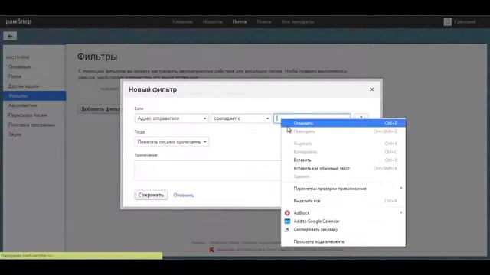Viewport: 490px width, 275px height.
Task: Click the Сохранить button
Action: 151,195
